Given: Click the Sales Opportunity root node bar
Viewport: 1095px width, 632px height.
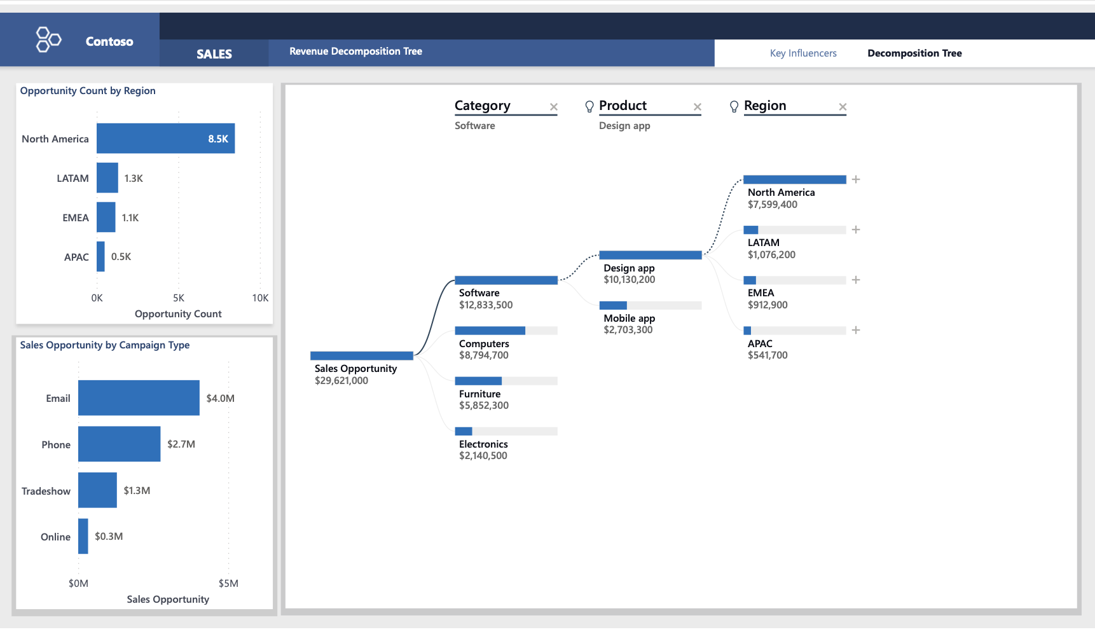Looking at the screenshot, I should pos(361,355).
